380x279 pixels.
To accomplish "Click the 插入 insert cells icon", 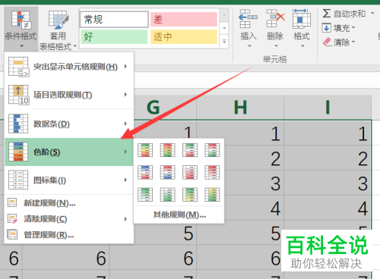I will (x=249, y=19).
